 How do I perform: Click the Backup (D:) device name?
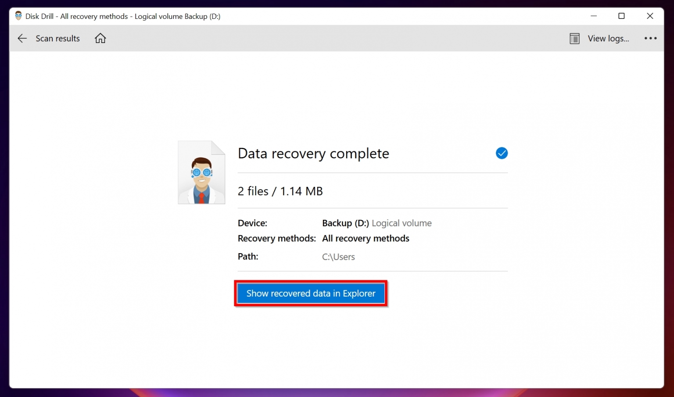345,223
